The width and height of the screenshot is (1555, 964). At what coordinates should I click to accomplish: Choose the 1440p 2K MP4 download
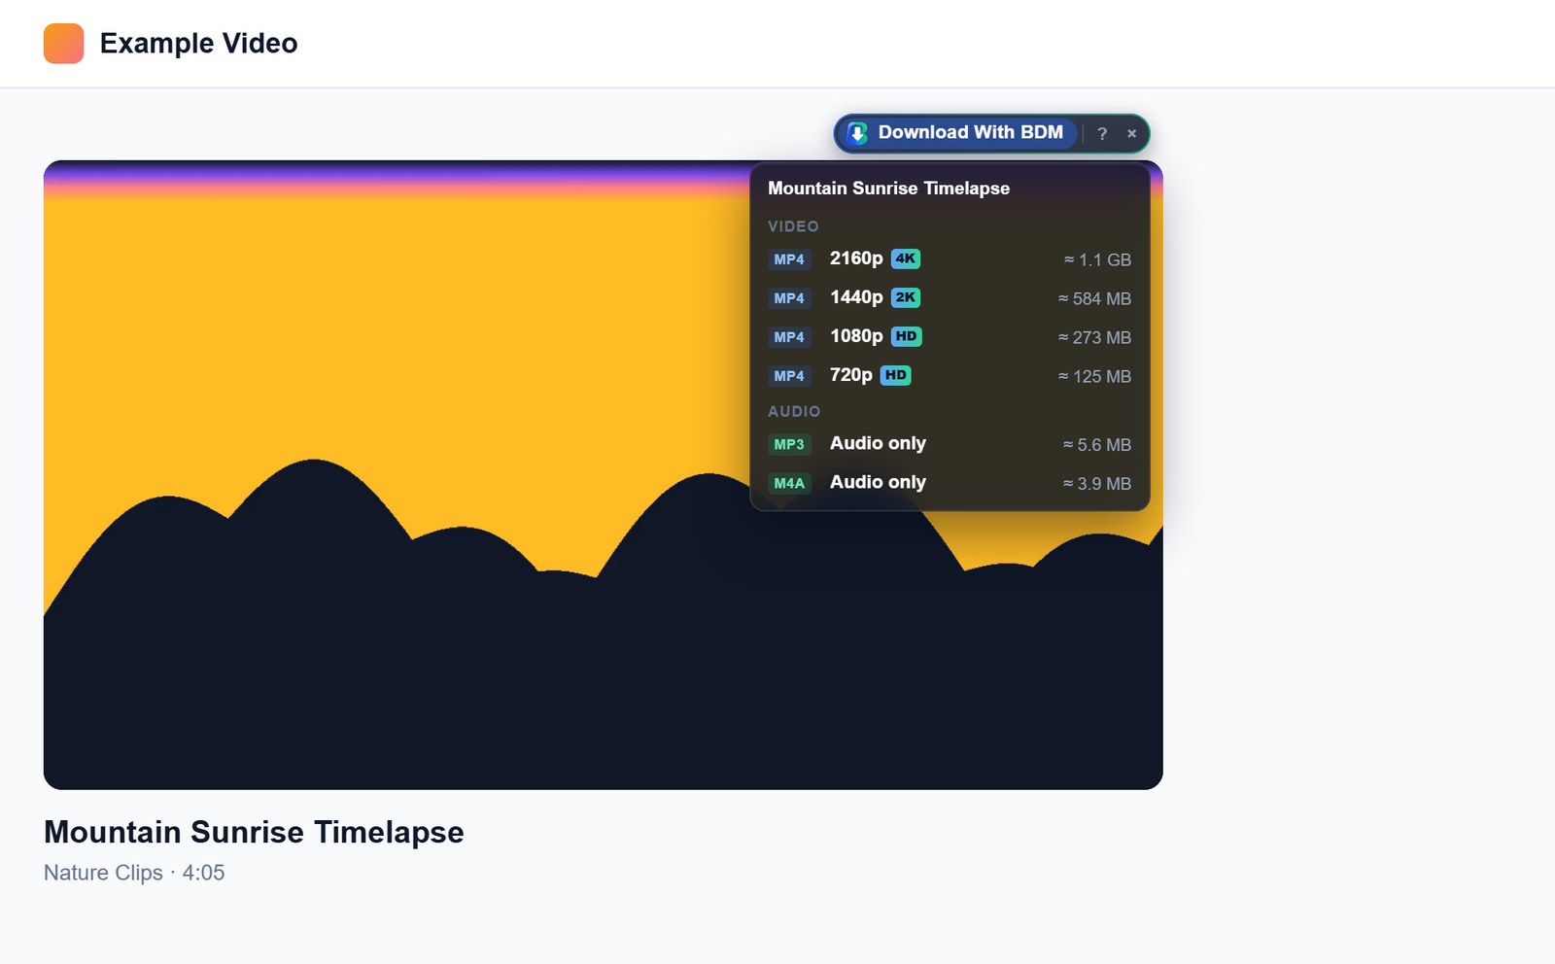(950, 298)
